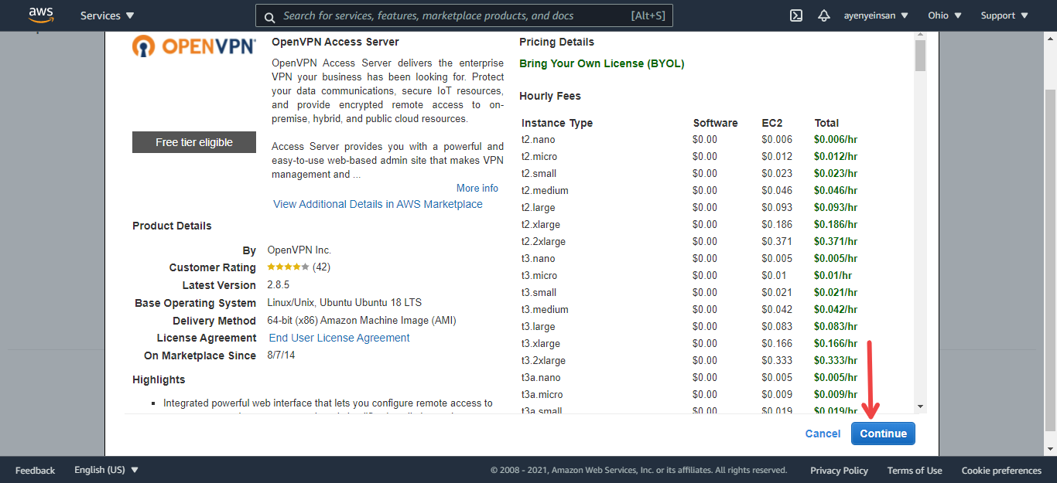Click the Continue button
Viewport: 1057px width, 483px height.
coord(883,434)
